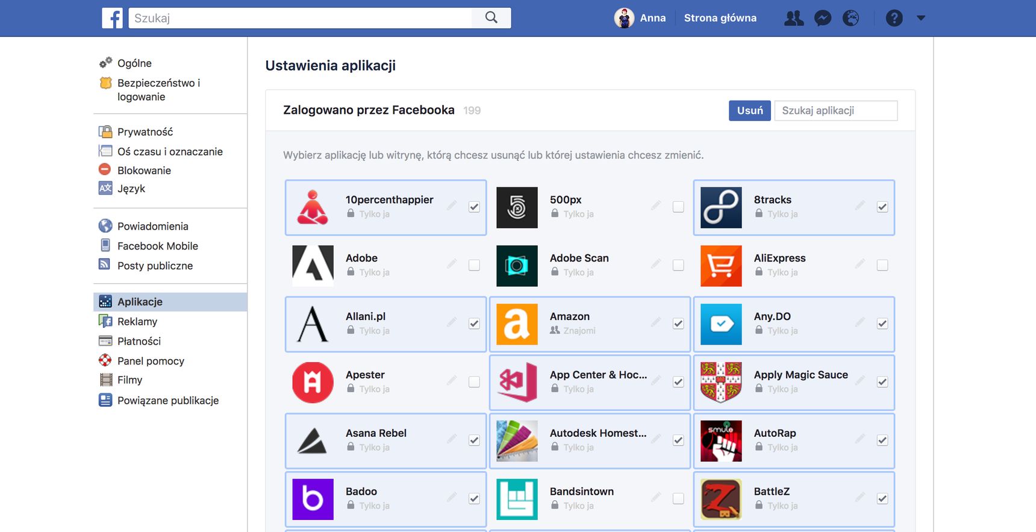Viewport: 1036px width, 532px height.
Task: Go to Strona główna link
Action: [x=720, y=18]
